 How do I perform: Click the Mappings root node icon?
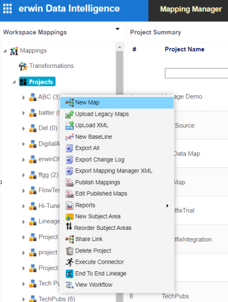pos(14,51)
